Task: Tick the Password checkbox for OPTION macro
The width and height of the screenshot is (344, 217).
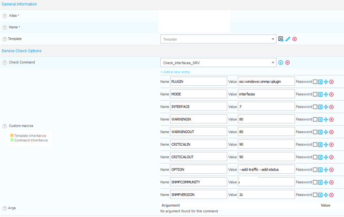Action: point(315,169)
